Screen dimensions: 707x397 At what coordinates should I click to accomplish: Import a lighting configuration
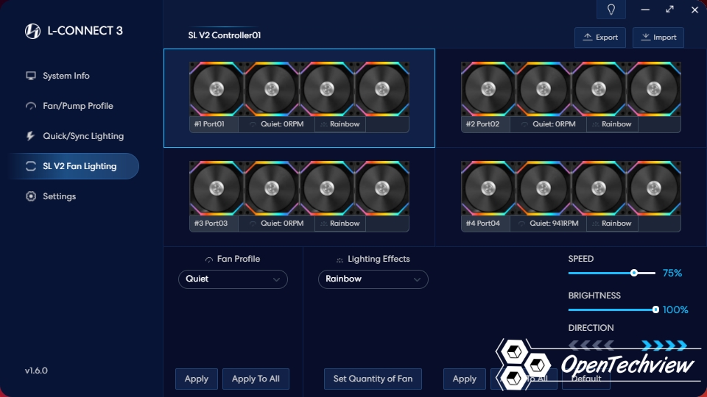coord(658,37)
